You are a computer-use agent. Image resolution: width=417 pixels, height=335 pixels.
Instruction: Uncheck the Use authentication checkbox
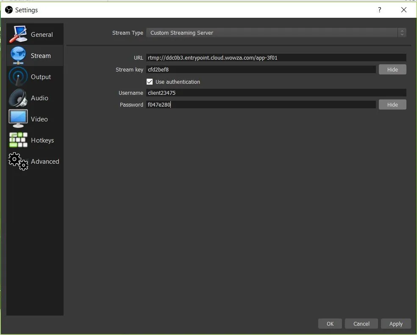(150, 82)
